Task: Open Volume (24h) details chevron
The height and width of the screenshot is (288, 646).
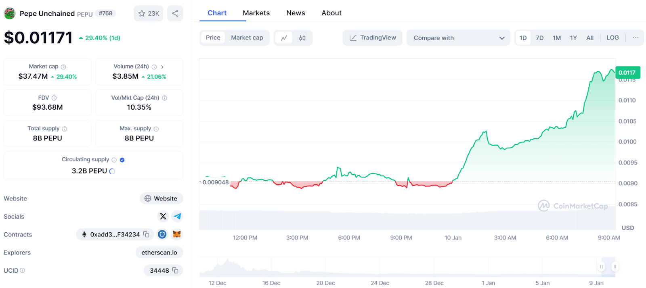Action: click(162, 67)
